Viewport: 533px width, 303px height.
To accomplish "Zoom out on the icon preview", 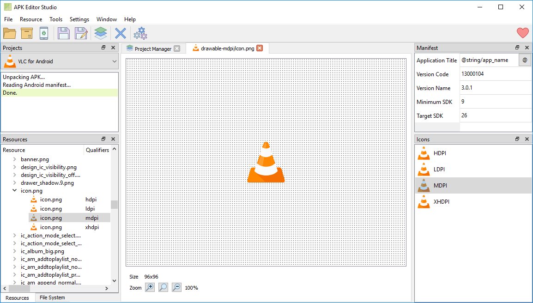I will [176, 287].
